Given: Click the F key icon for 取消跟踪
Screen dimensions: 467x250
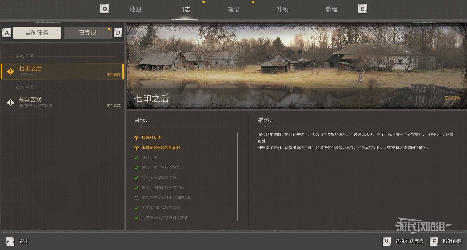Looking at the screenshot, I should [434, 241].
